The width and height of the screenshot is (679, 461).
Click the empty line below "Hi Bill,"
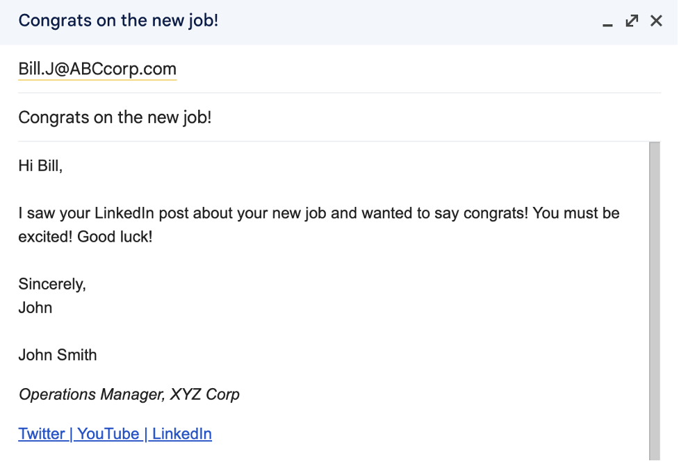[x=334, y=190]
